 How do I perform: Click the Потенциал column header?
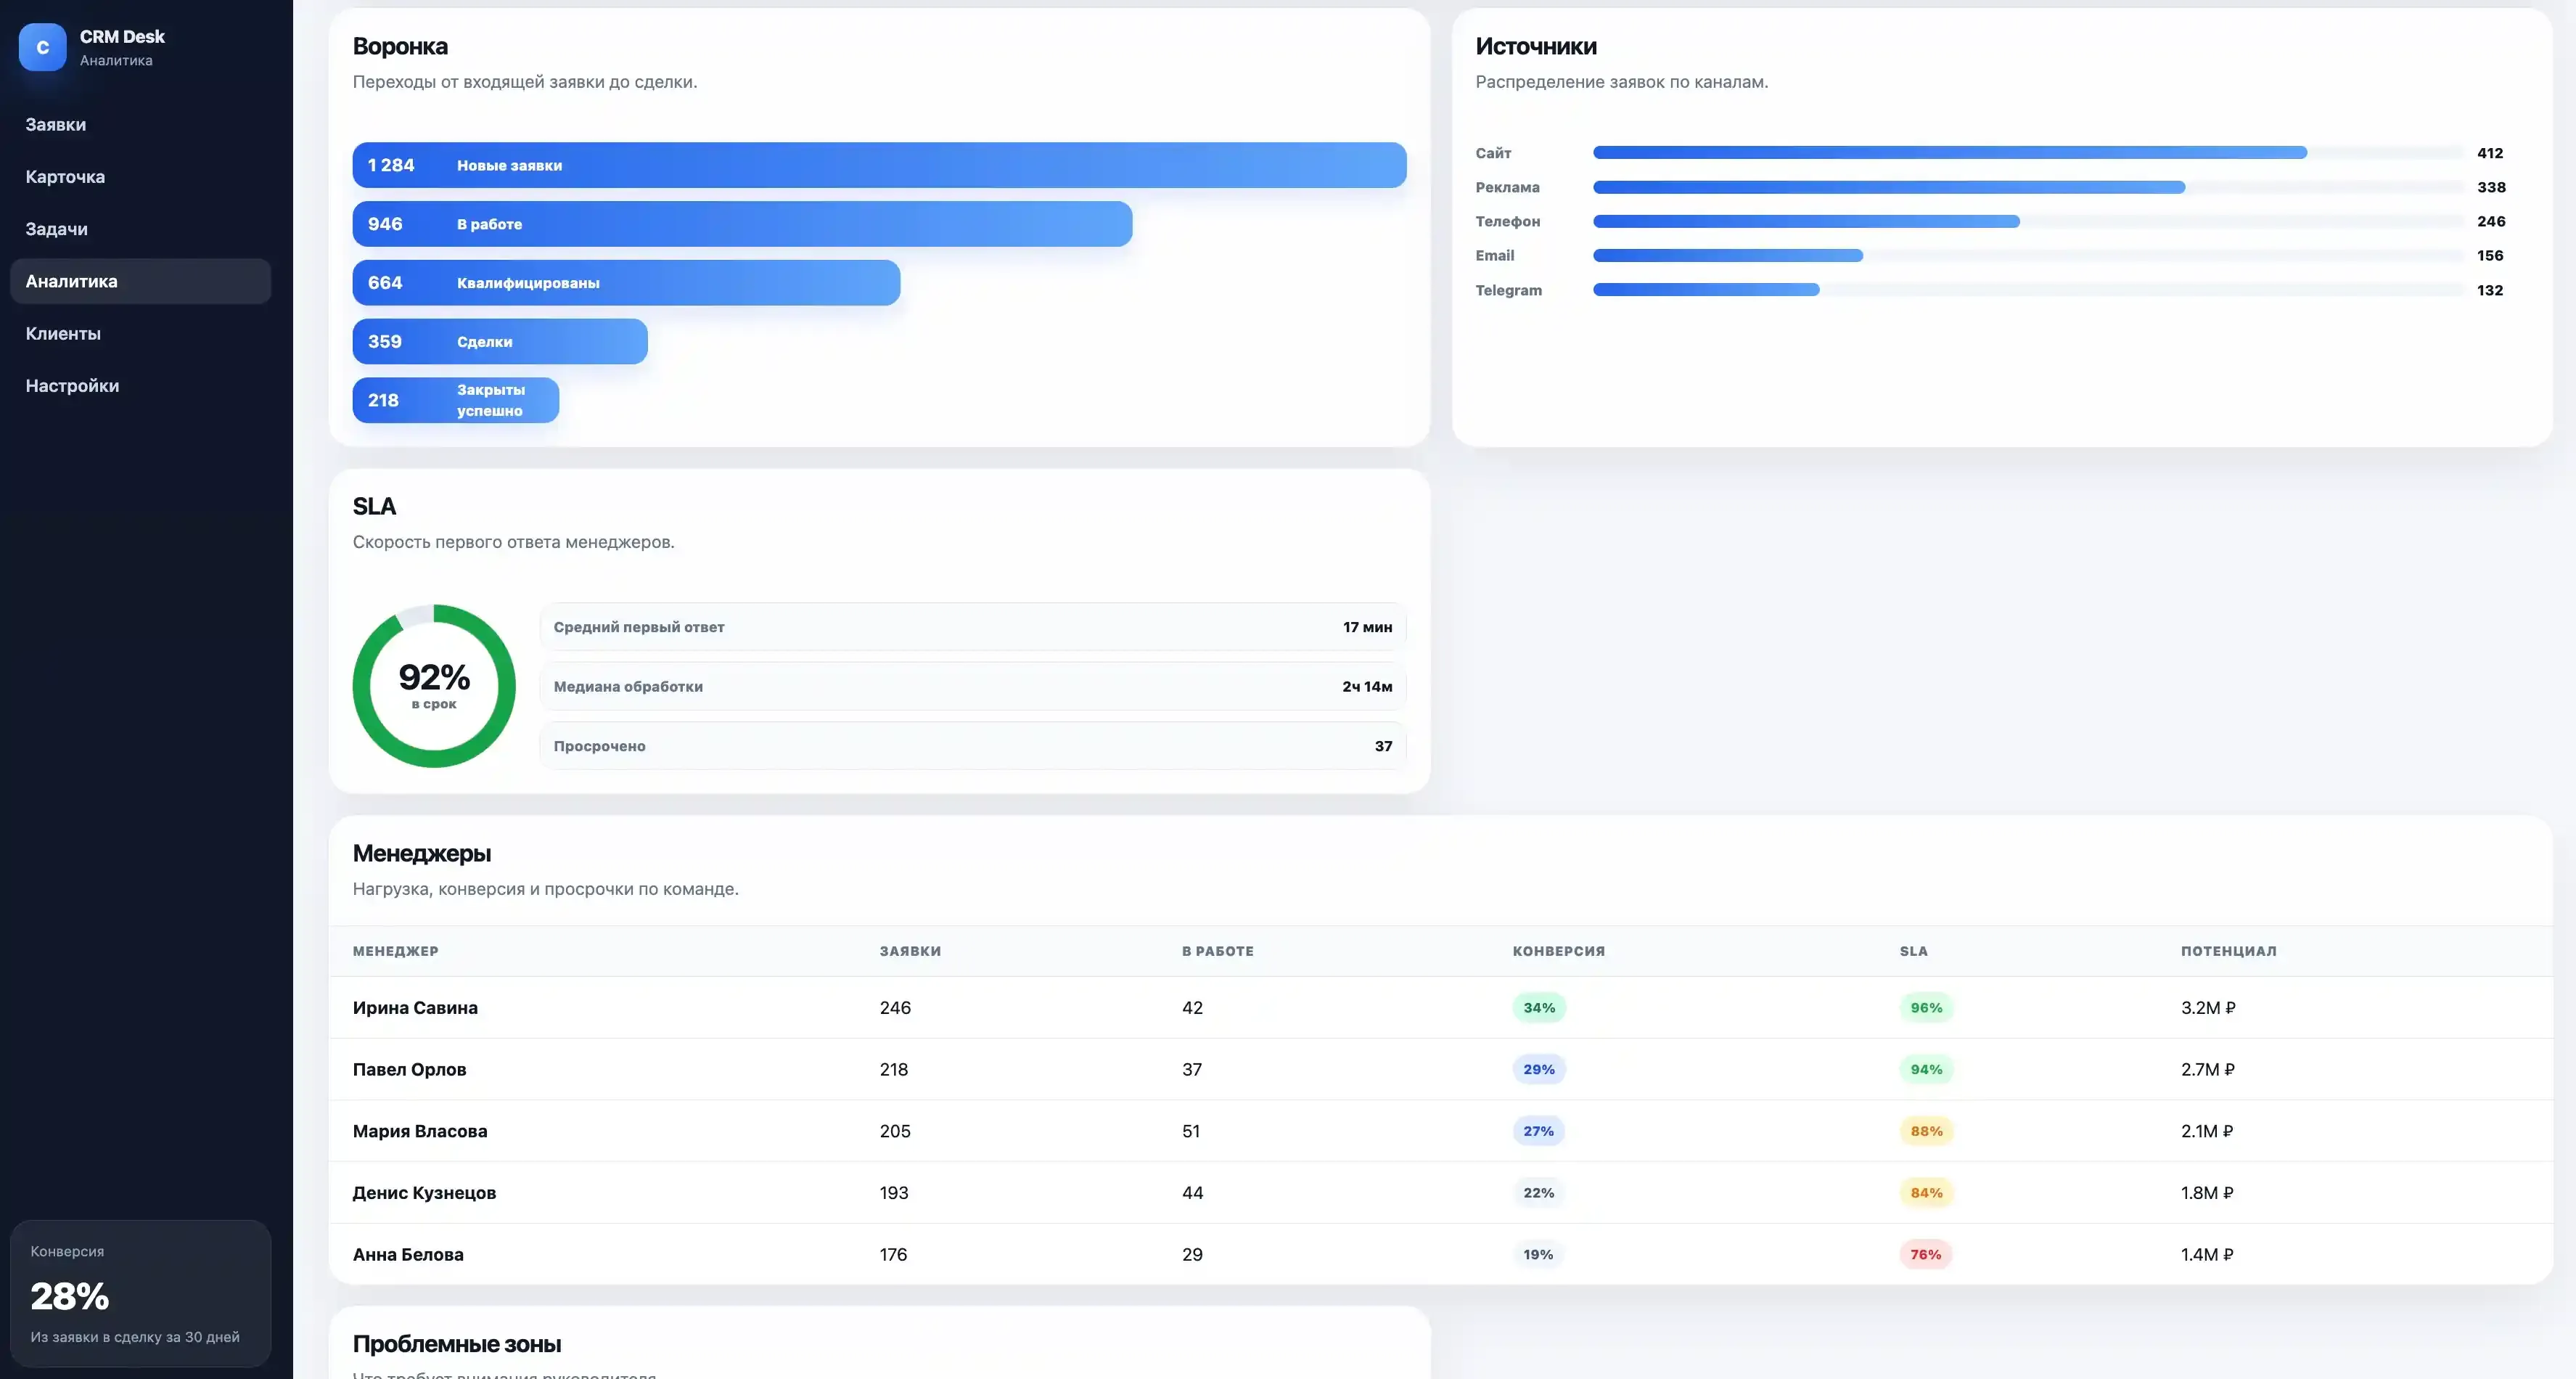click(2228, 951)
